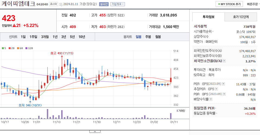Click the 액면가 매매단위 label
The image size is (260, 135).
(x=206, y=42)
